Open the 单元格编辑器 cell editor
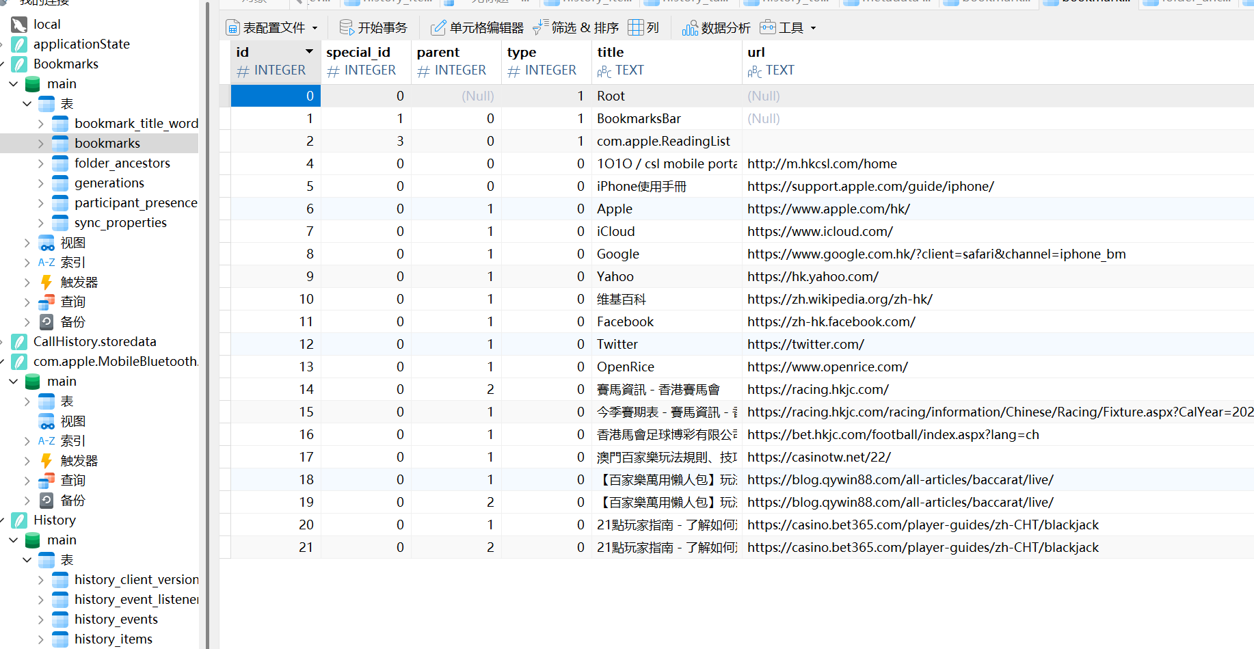 click(477, 27)
